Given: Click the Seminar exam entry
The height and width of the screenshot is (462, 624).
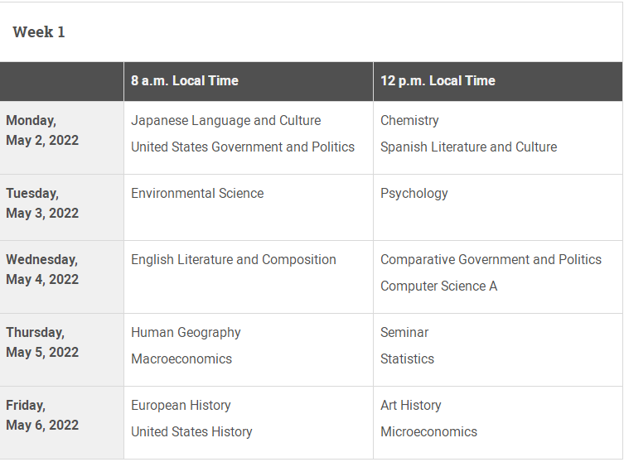Looking at the screenshot, I should 404,332.
